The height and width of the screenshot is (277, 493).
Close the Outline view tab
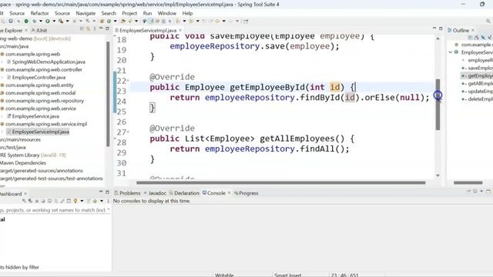[472, 30]
